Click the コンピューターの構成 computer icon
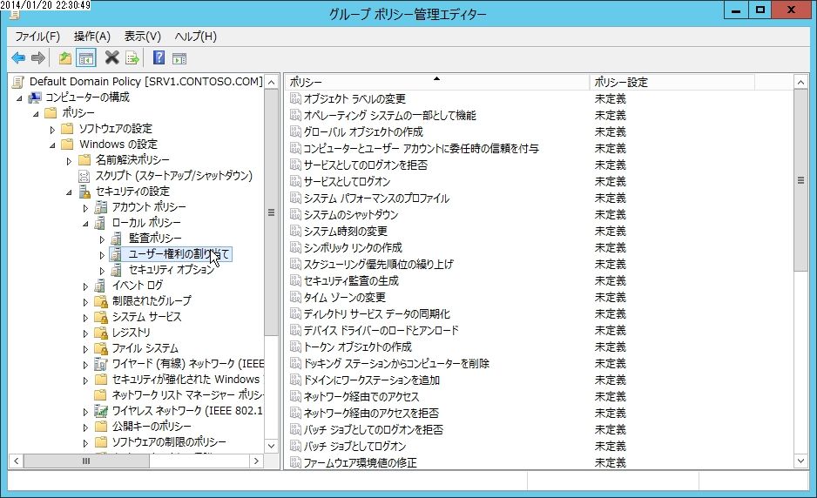 [x=35, y=98]
